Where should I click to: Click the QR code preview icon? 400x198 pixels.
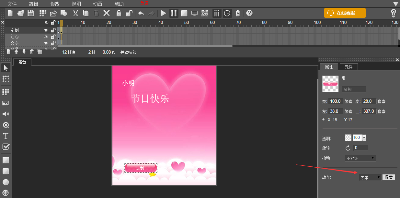(204, 13)
